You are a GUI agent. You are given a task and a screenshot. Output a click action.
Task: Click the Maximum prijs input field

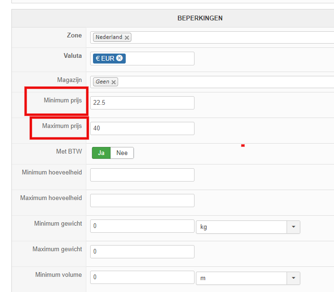(142, 128)
